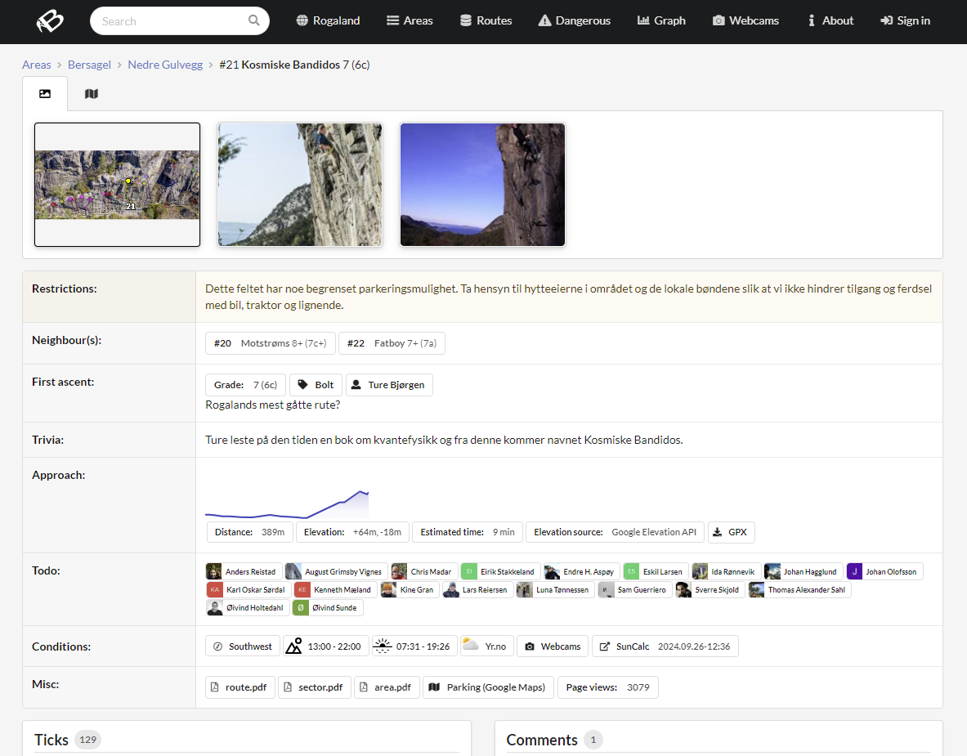Go to neighbour route #20 Motstrøms
967x756 pixels.
click(x=270, y=343)
